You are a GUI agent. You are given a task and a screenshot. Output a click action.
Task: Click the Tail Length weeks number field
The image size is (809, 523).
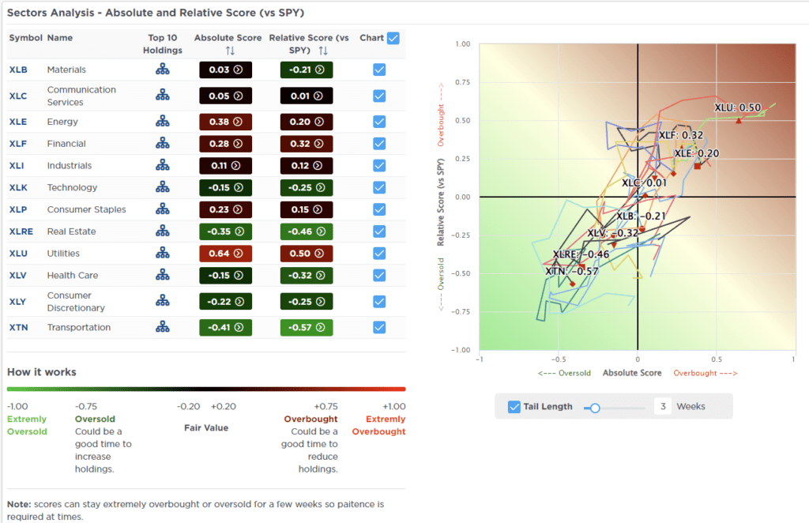(x=663, y=406)
